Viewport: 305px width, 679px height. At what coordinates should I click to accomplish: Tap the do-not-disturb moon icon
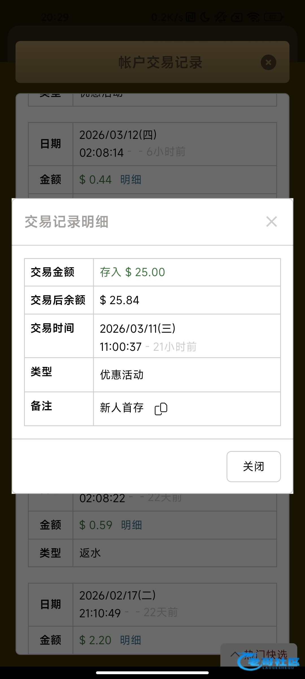pos(205,18)
